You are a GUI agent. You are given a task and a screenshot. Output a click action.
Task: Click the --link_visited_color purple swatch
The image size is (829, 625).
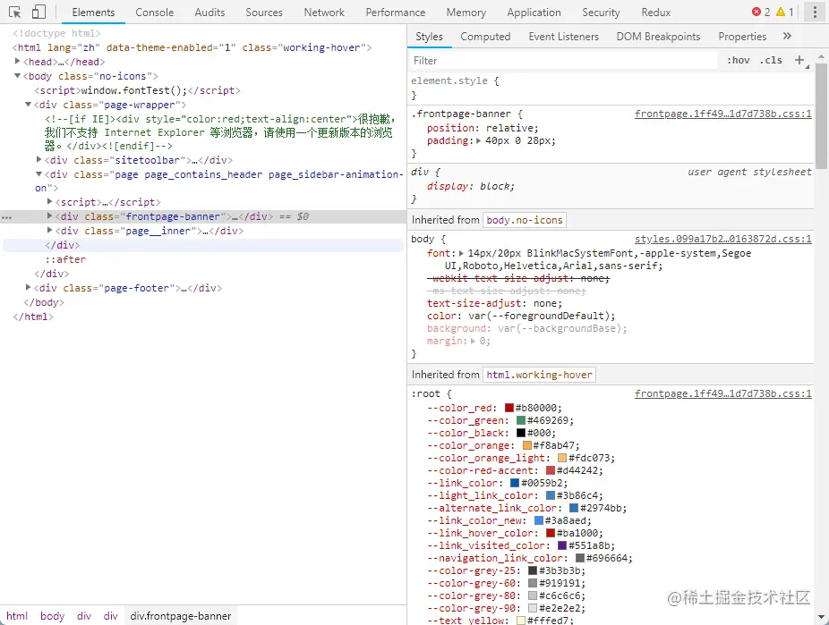tap(562, 545)
